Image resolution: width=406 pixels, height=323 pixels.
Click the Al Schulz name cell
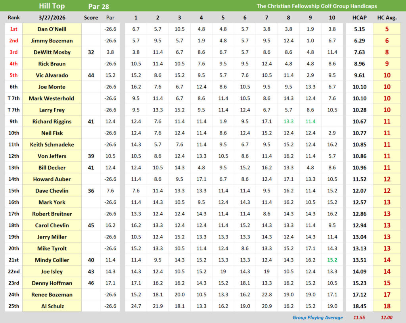click(52, 306)
